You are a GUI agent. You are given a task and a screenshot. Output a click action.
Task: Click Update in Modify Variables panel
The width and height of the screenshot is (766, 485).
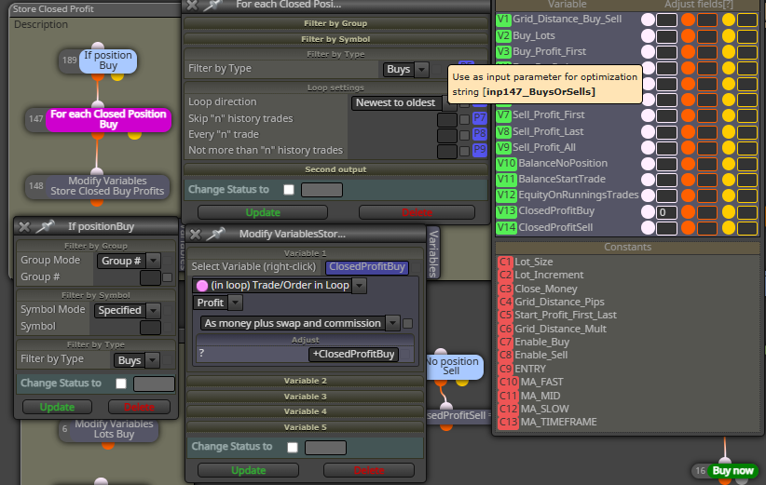click(248, 470)
